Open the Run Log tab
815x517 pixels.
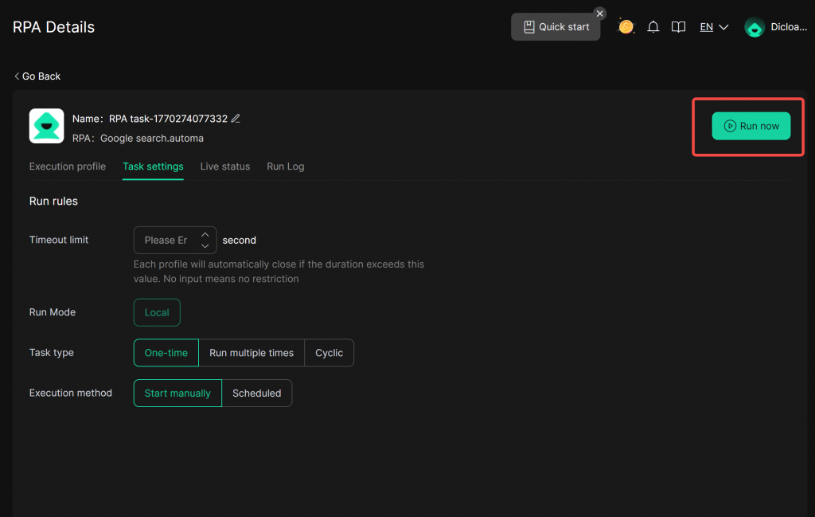pos(285,166)
